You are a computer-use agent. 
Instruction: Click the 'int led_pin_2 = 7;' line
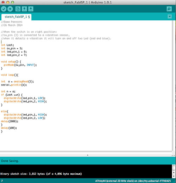14,55
